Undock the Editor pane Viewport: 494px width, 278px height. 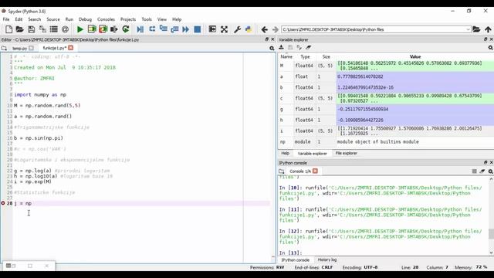click(x=267, y=39)
